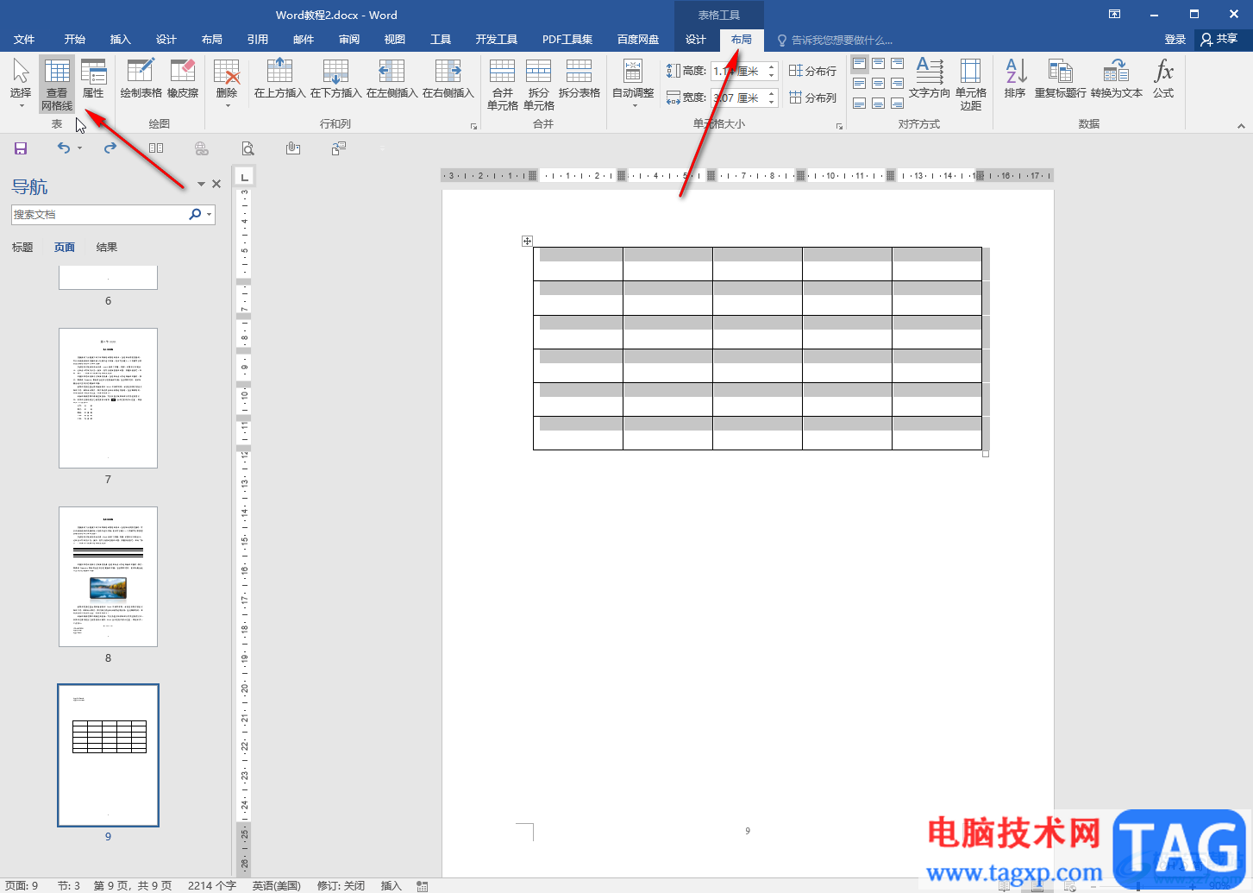The height and width of the screenshot is (893, 1253).
Task: Open table 属性 (Properties)
Action: point(93,79)
